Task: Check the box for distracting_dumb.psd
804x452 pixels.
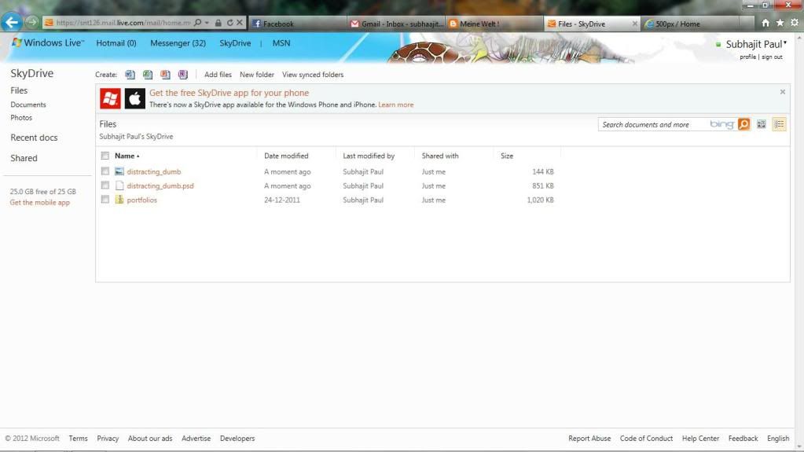Action: (x=105, y=186)
